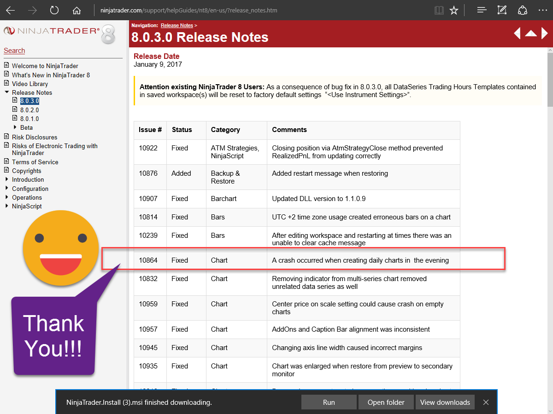Open reading view book icon
This screenshot has width=553, height=414.
pos(439,10)
